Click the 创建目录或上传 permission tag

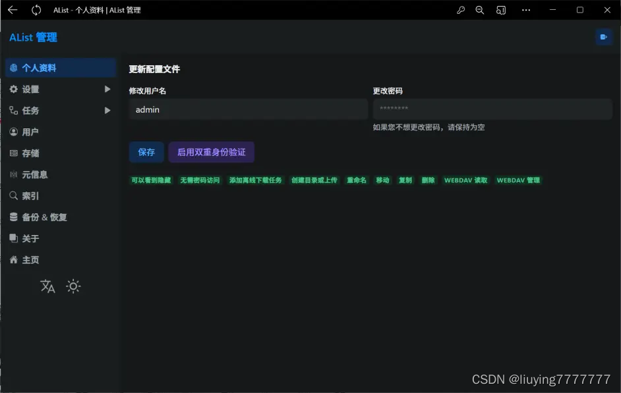coord(314,180)
